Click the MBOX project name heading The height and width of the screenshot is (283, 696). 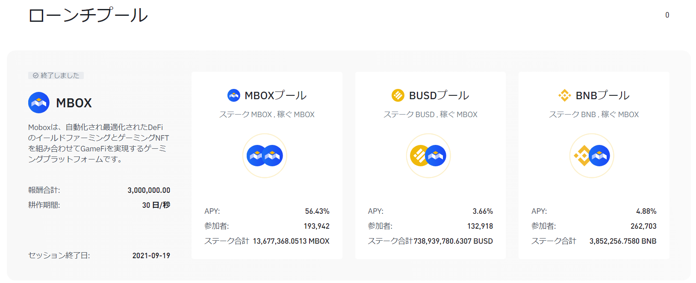point(74,103)
